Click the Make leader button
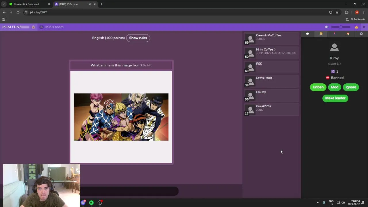The width and height of the screenshot is (368, 207). click(335, 98)
